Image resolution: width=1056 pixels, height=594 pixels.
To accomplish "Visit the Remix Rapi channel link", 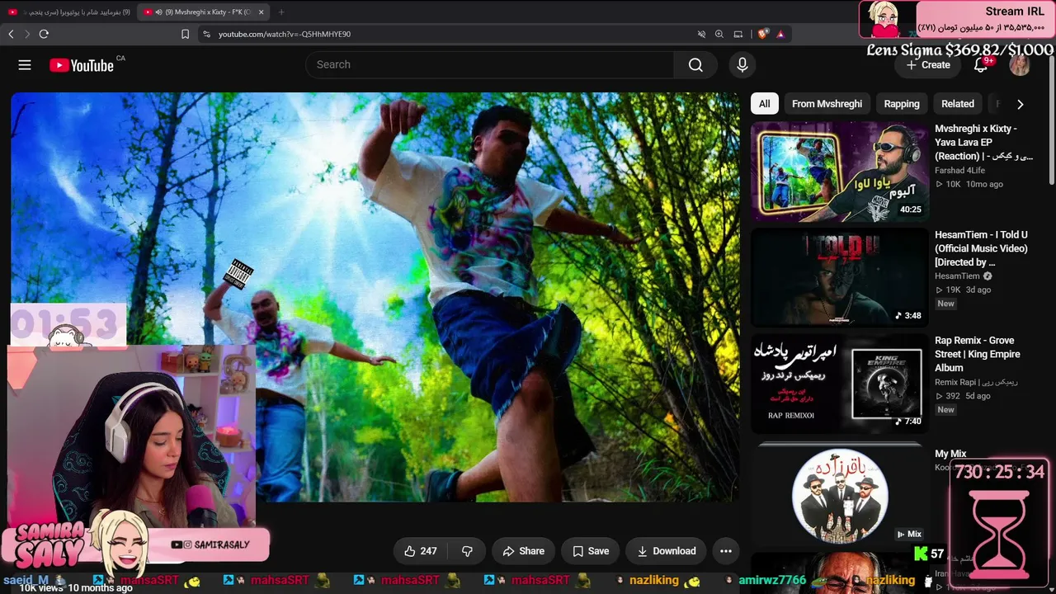I will point(976,382).
